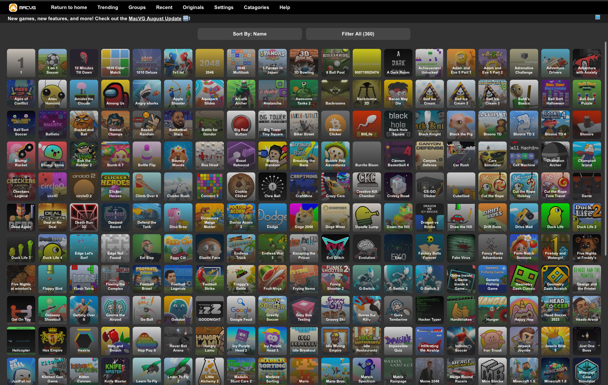Open the G-Switch 3 thumbnail
Image resolution: width=608 pixels, height=385 pixels.
[x=430, y=279]
